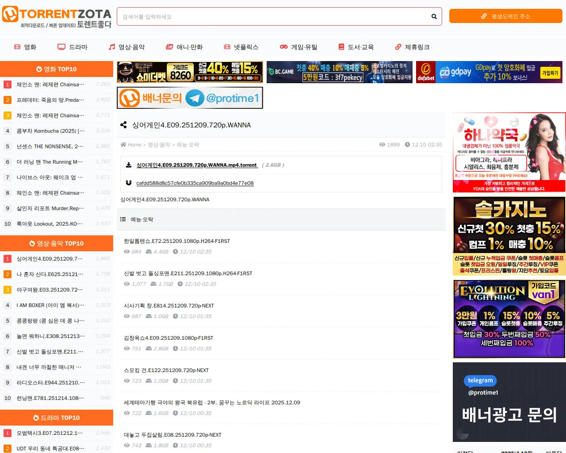
Task: Open 세계테마기행 극야의 왕국 북유럽 post
Action: 212,403
